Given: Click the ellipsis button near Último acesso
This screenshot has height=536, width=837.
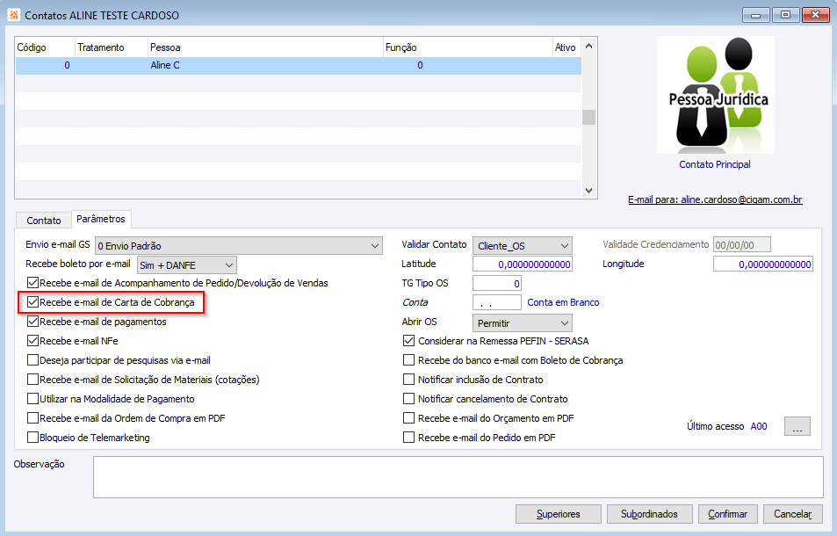Looking at the screenshot, I should coord(797,426).
